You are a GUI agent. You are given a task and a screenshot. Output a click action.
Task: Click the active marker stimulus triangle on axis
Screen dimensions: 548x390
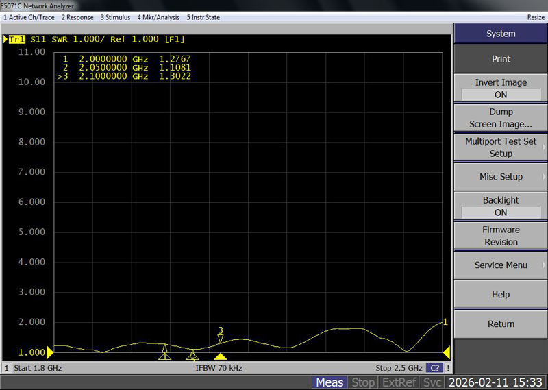click(x=221, y=356)
